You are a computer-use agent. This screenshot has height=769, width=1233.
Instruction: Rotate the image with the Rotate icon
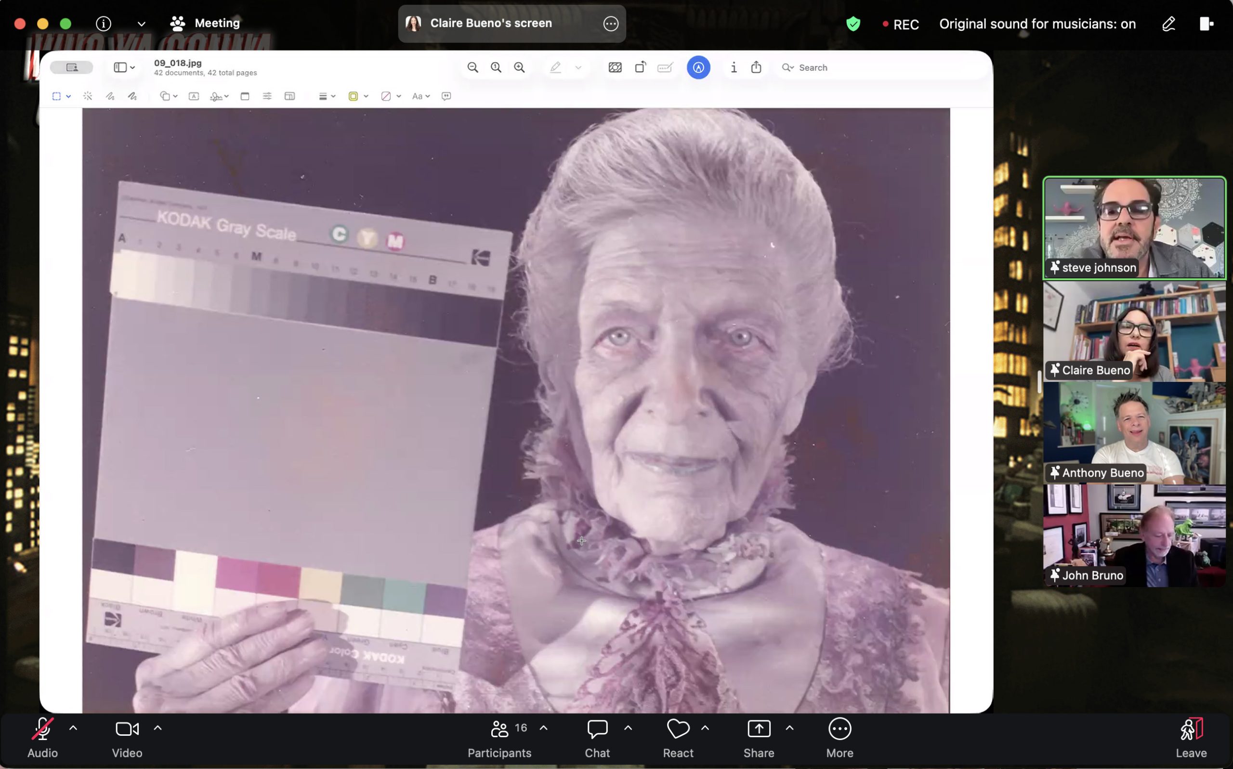(x=641, y=67)
